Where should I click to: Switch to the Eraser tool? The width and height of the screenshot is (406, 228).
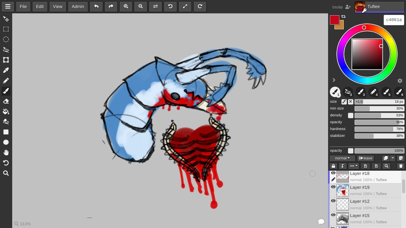pos(6,101)
